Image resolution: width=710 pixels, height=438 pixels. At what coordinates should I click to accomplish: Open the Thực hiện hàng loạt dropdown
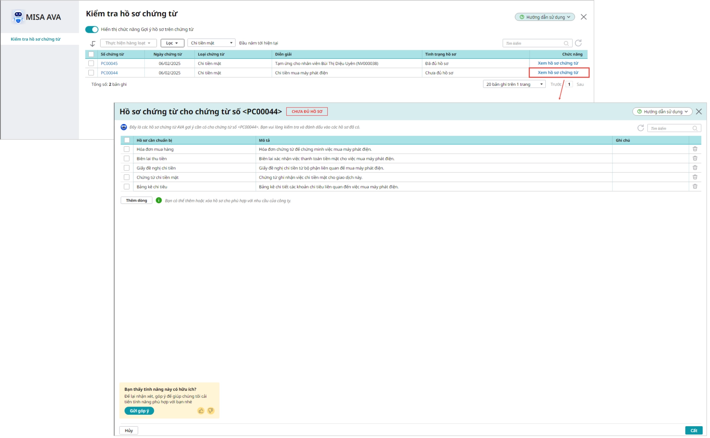pos(128,43)
